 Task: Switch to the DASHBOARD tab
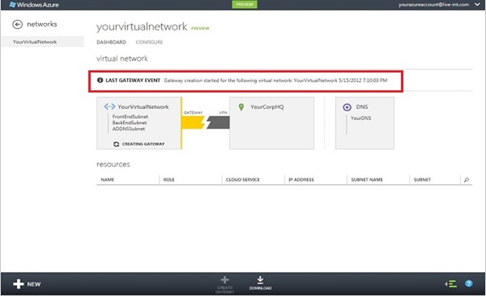click(111, 42)
